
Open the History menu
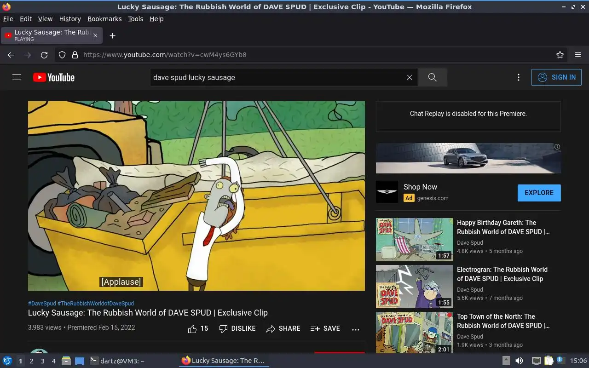(x=70, y=19)
